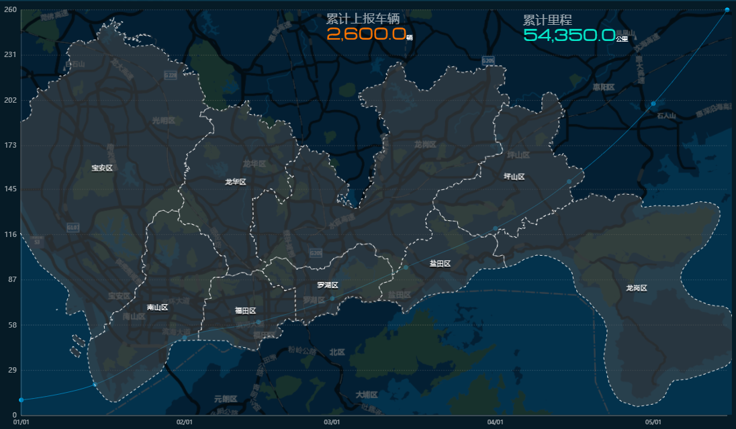
Task: Select the white 龙华区 district label
Action: (235, 182)
